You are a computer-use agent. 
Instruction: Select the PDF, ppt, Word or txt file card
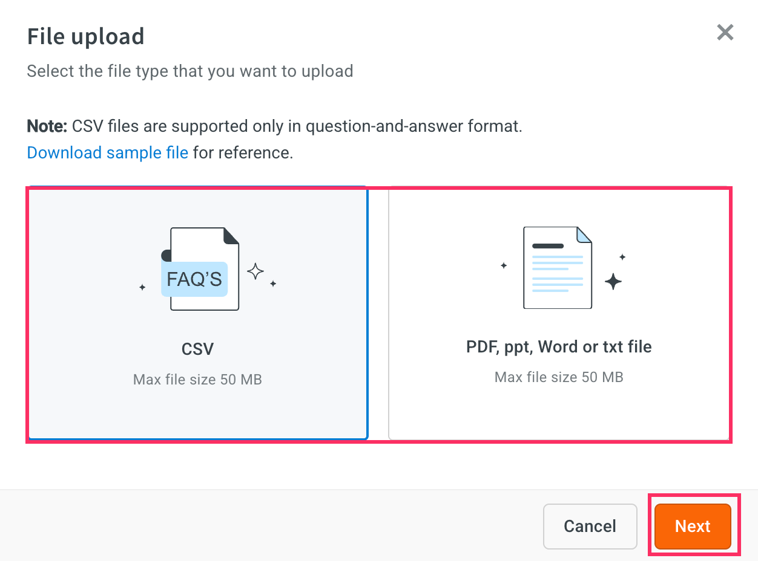coord(559,314)
